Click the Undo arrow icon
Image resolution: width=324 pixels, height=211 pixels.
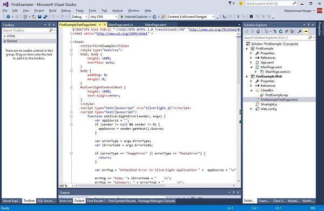[53, 17]
